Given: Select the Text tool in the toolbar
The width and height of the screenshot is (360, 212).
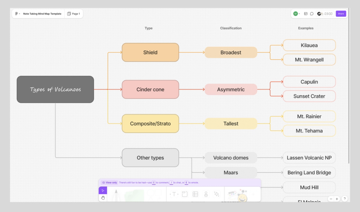Looking at the screenshot, I should 174,194.
